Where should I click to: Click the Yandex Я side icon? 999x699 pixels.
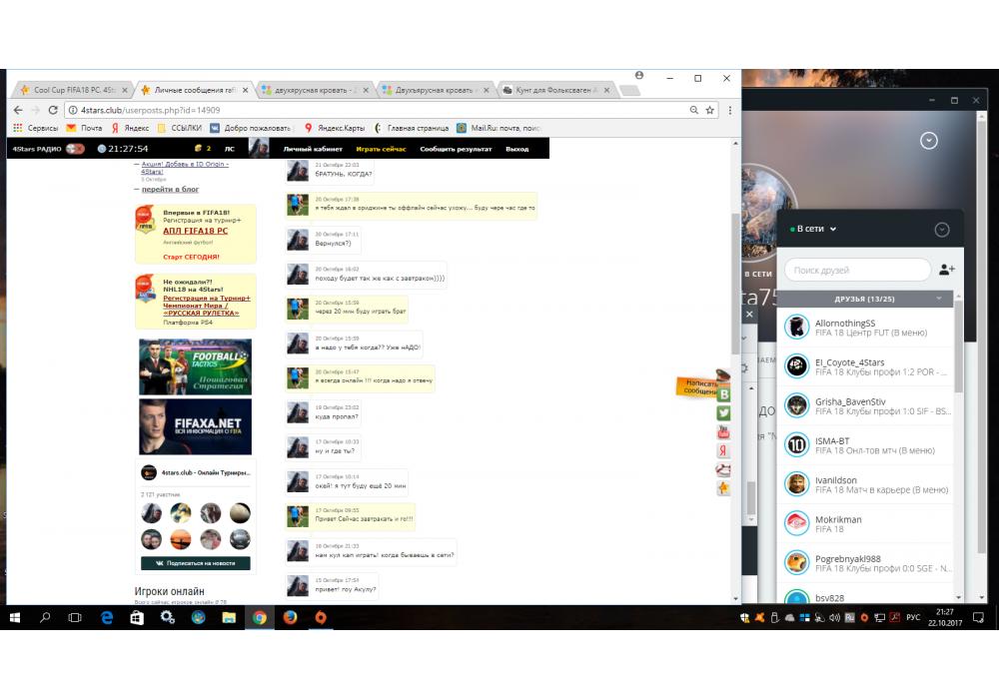coord(723,450)
